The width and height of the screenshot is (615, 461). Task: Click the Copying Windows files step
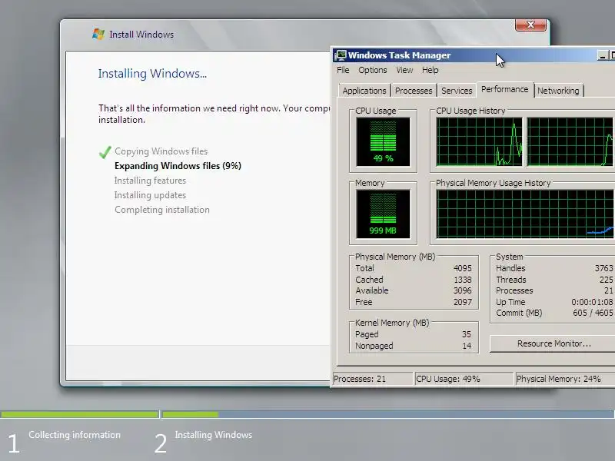point(161,151)
